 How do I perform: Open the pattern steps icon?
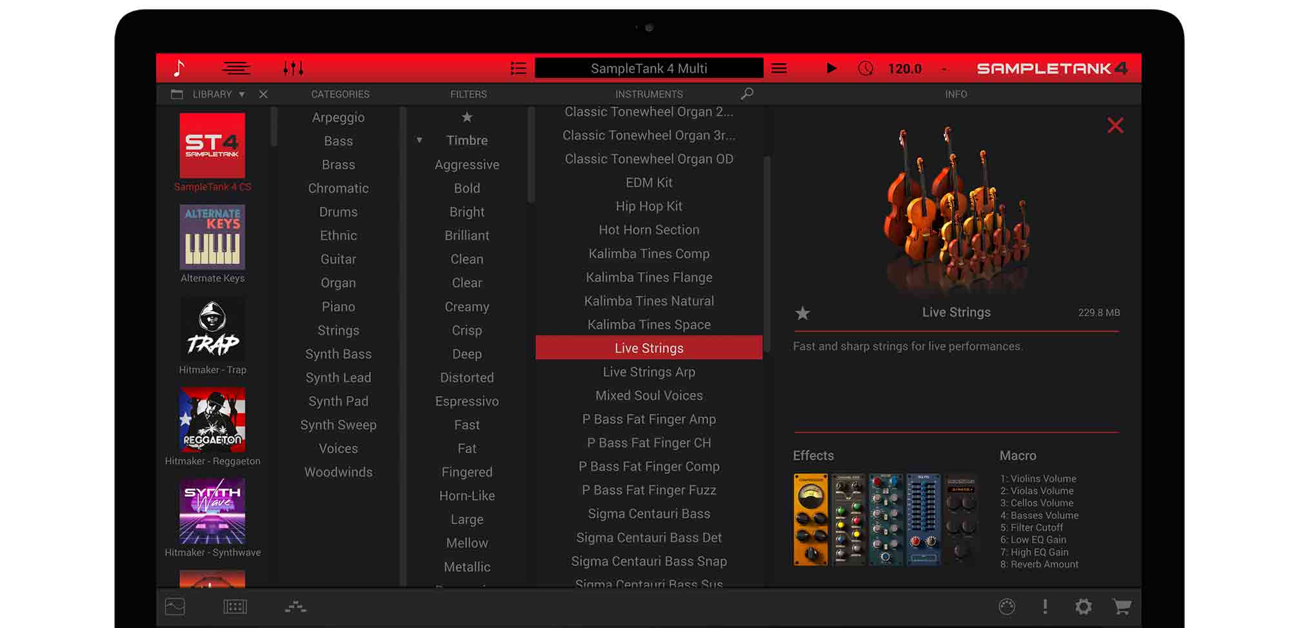coord(295,607)
